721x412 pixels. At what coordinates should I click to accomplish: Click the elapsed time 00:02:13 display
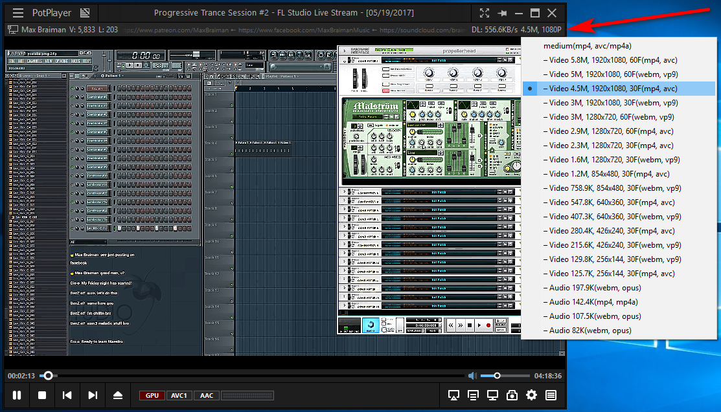(x=21, y=376)
